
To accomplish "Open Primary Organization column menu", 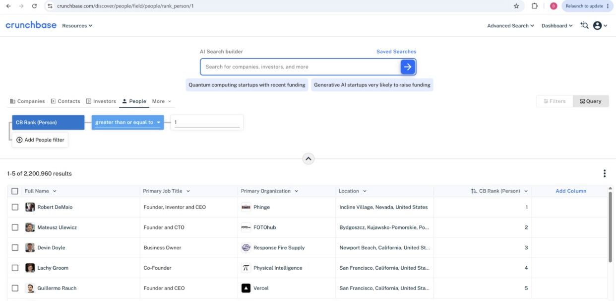I will (296, 191).
